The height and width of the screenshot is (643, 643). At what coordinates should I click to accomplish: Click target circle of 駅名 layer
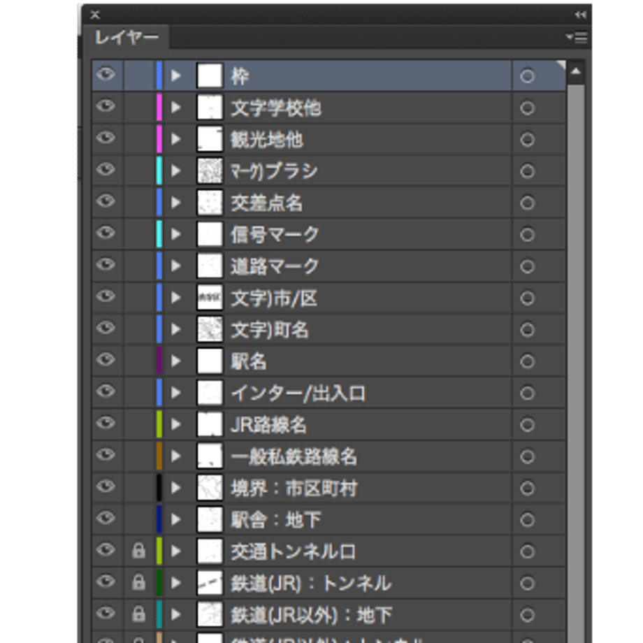pyautogui.click(x=528, y=362)
